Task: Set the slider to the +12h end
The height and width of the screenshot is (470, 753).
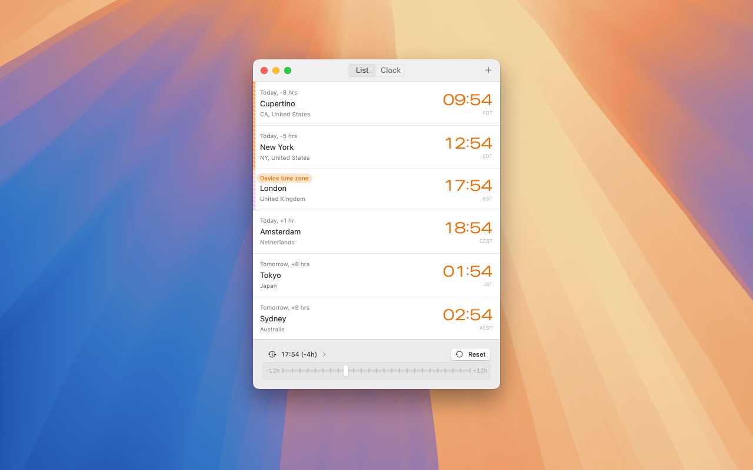Action: (480, 371)
